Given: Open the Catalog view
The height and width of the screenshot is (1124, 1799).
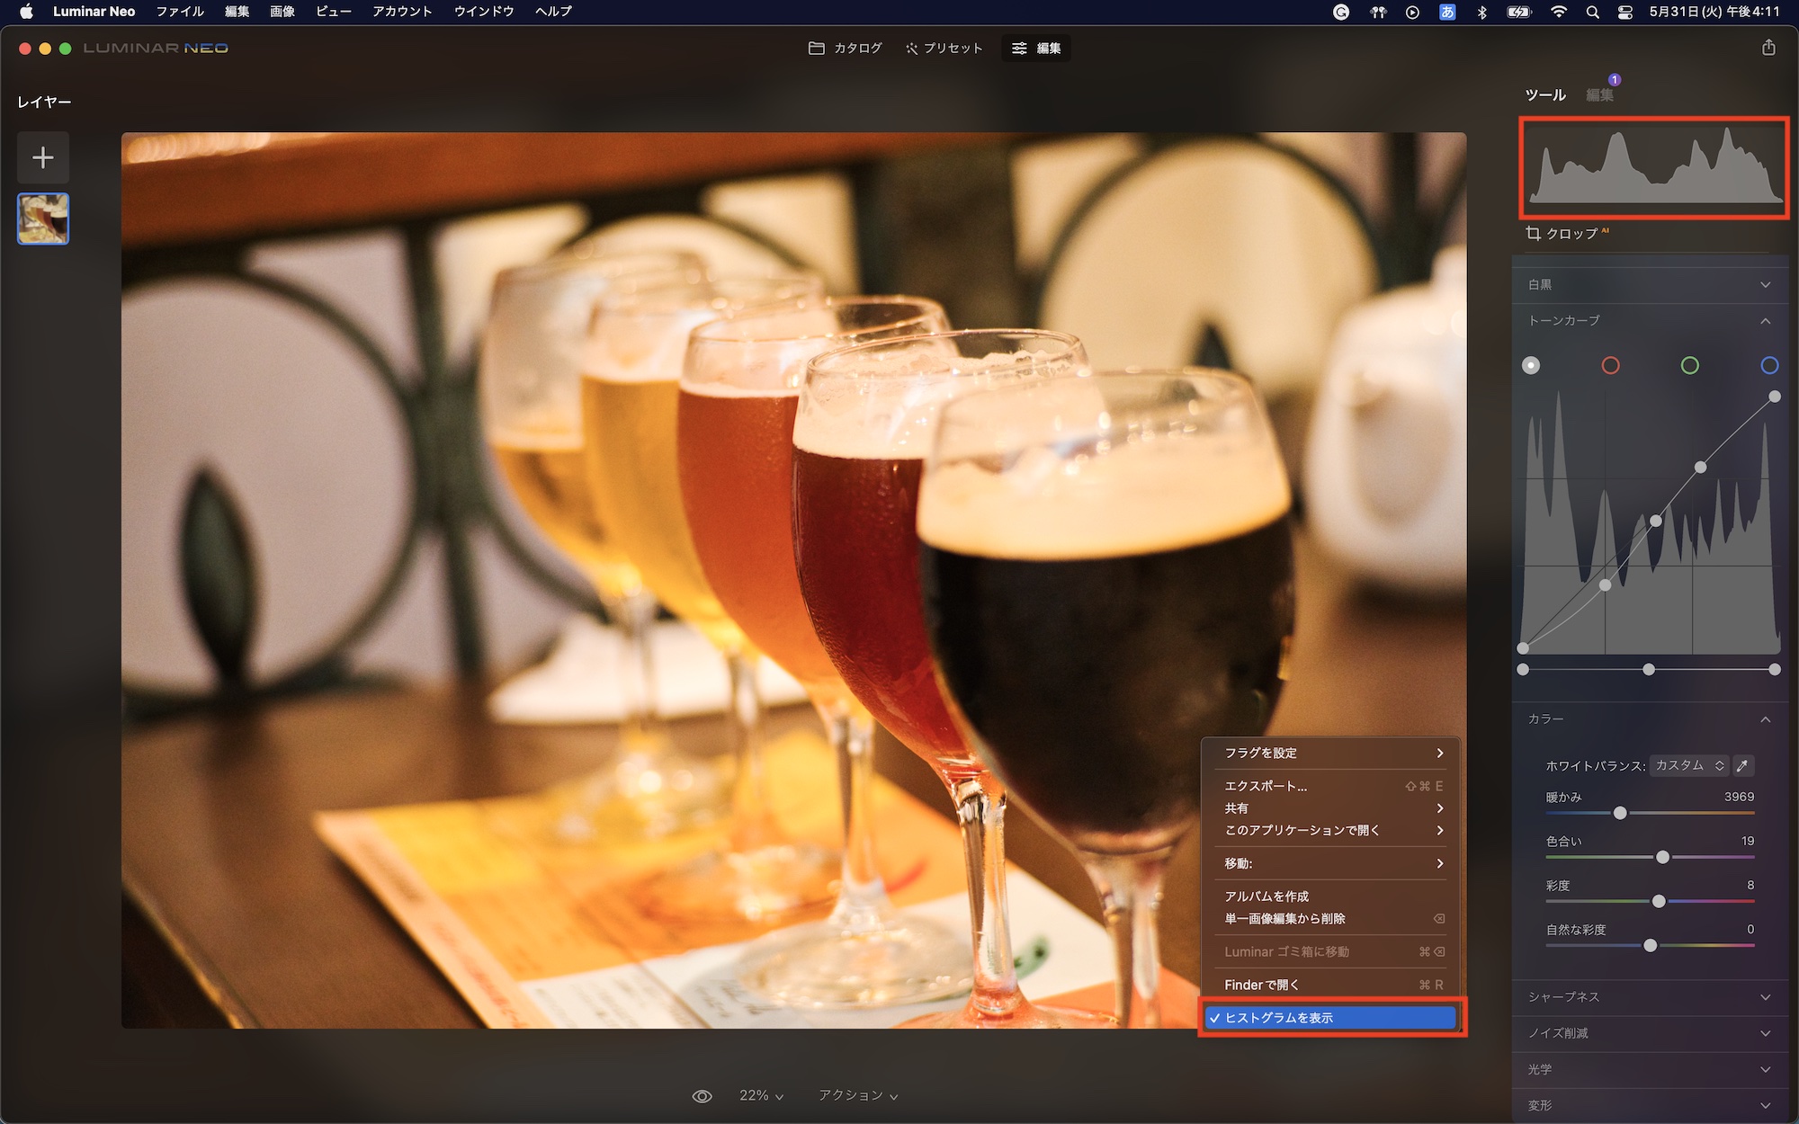Looking at the screenshot, I should click(x=845, y=49).
